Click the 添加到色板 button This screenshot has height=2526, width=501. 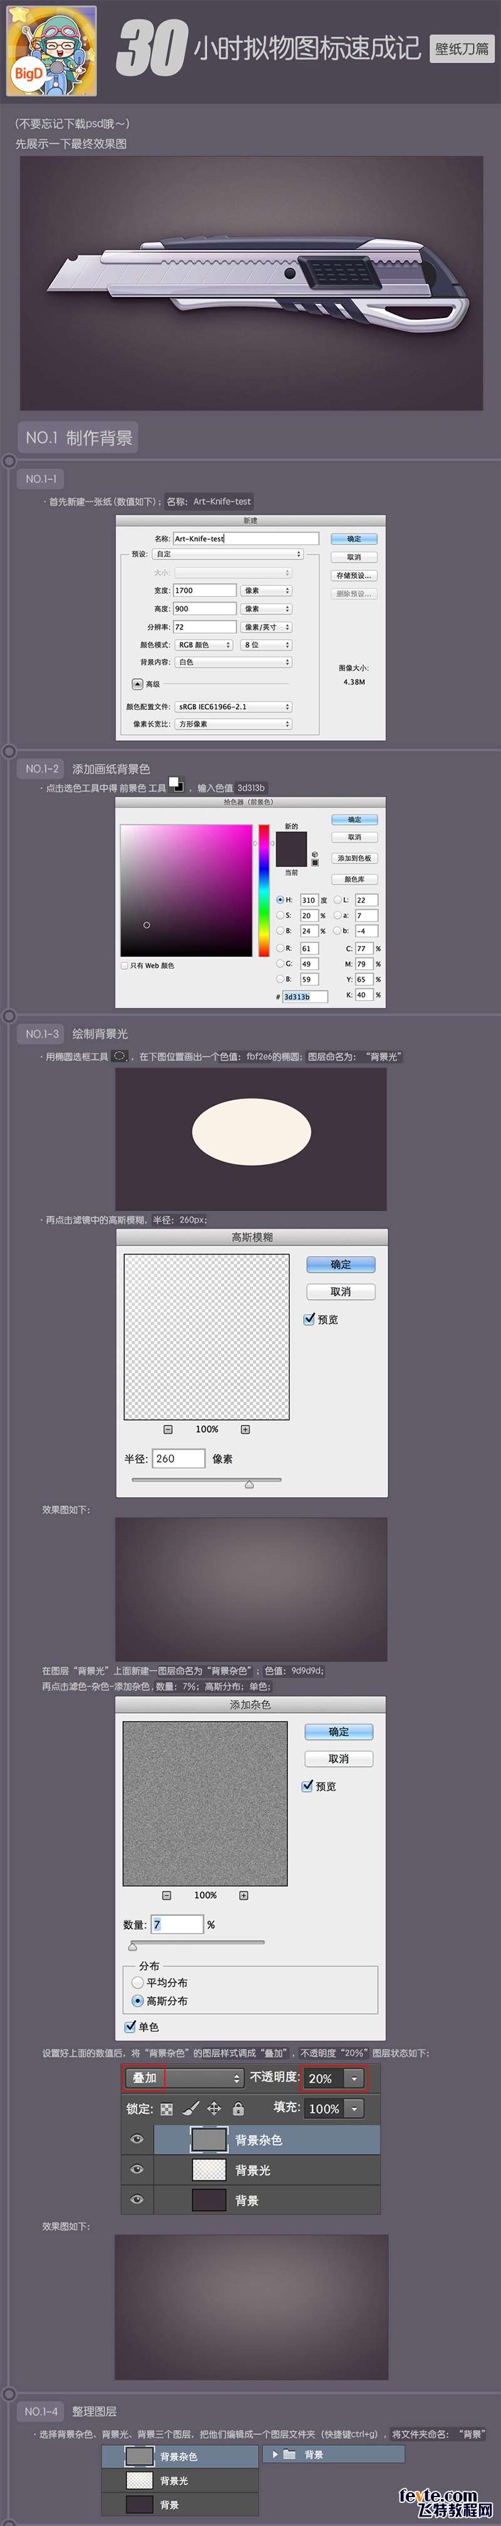(x=354, y=858)
